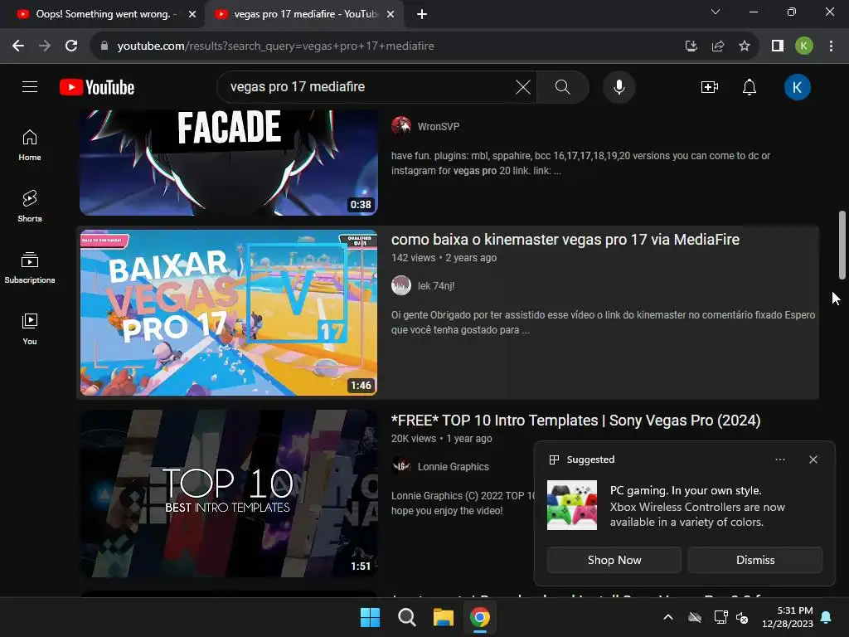Image resolution: width=849 pixels, height=637 pixels.
Task: Open a new browser tab
Action: (x=422, y=14)
